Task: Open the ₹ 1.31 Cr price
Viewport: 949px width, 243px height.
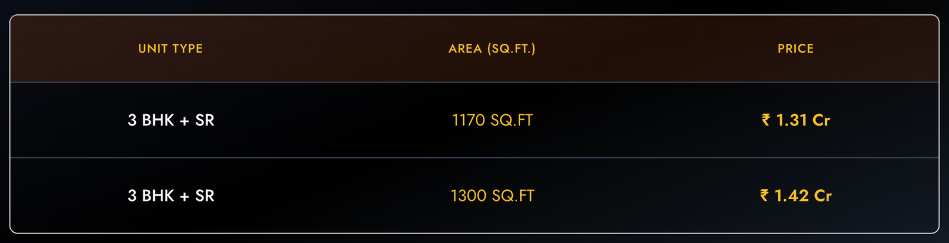Action: tap(796, 120)
